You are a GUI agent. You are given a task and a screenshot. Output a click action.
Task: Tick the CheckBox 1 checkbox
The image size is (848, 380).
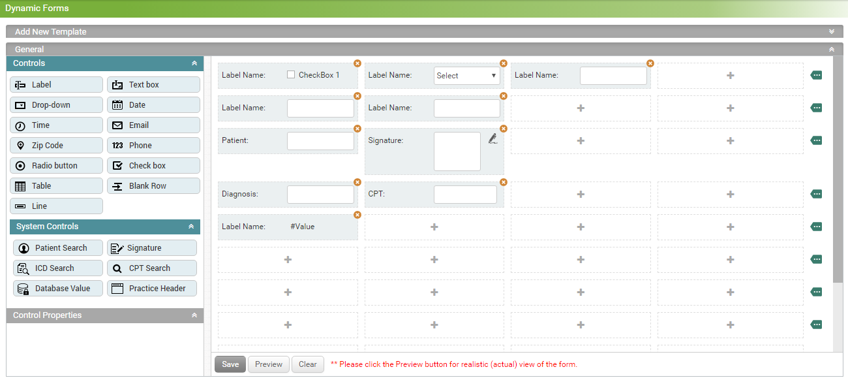click(x=291, y=75)
